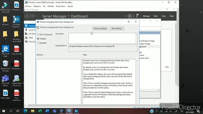Open the Máquina menu in VirtualBox
This screenshot has height=114, width=203.
coord(37,6)
